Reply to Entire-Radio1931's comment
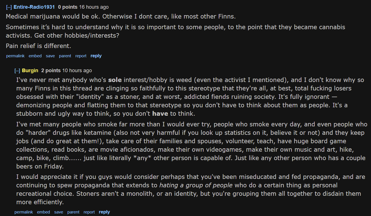 96,56
